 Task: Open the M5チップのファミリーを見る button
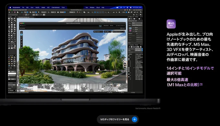(117, 120)
